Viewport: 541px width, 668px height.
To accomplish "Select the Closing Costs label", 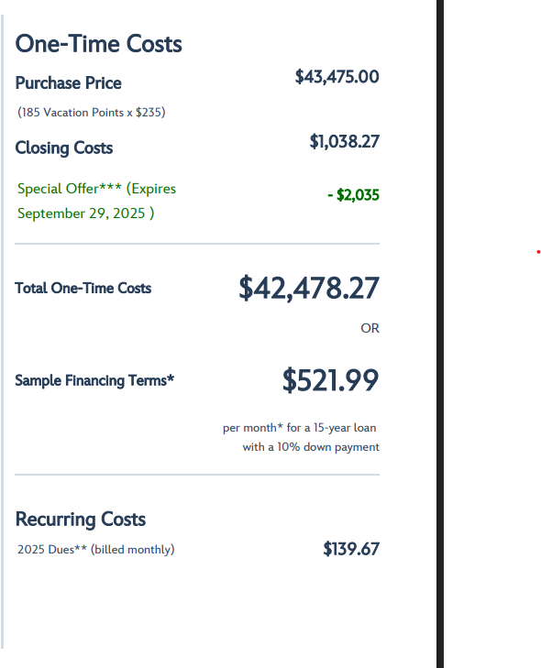I will [x=64, y=148].
